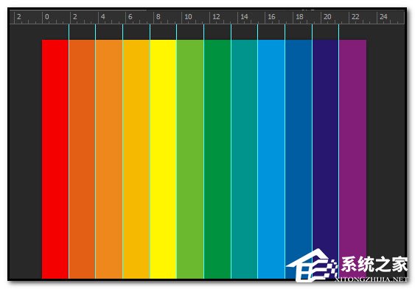Click the golden amber stripe left of yellow
This screenshot has height=289, width=415.
pyautogui.click(x=136, y=159)
